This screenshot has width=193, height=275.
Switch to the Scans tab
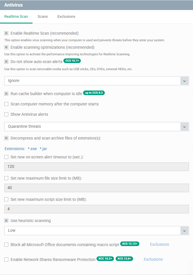(43, 17)
